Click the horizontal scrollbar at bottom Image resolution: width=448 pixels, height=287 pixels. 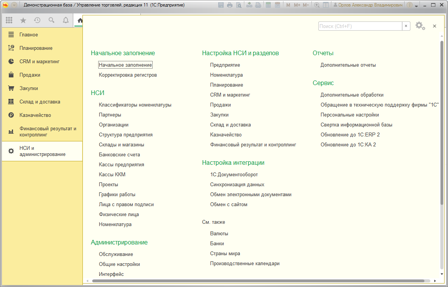click(x=260, y=281)
